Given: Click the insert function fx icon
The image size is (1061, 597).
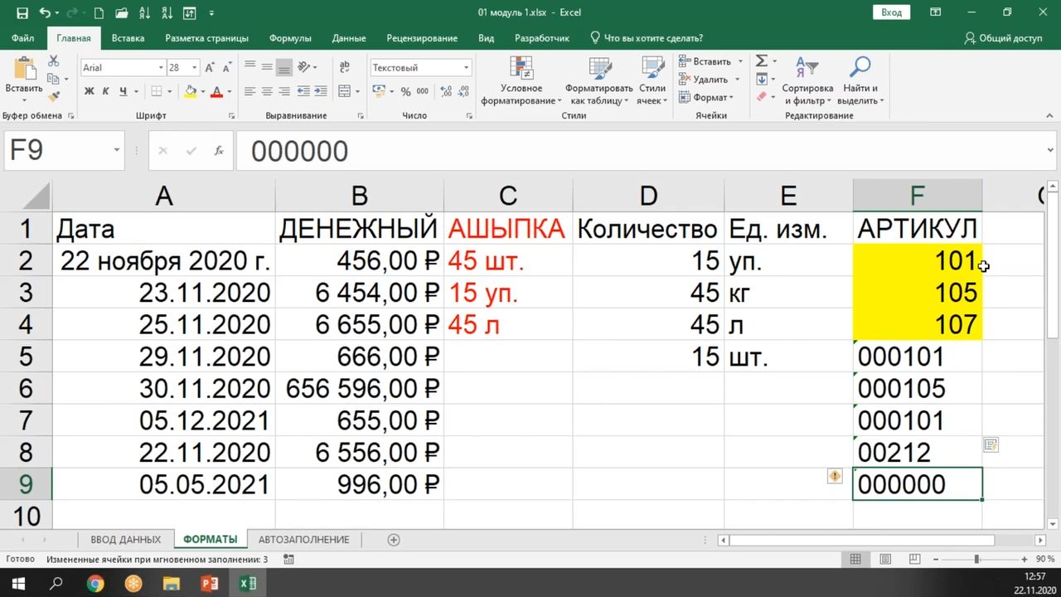Looking at the screenshot, I should pyautogui.click(x=219, y=151).
